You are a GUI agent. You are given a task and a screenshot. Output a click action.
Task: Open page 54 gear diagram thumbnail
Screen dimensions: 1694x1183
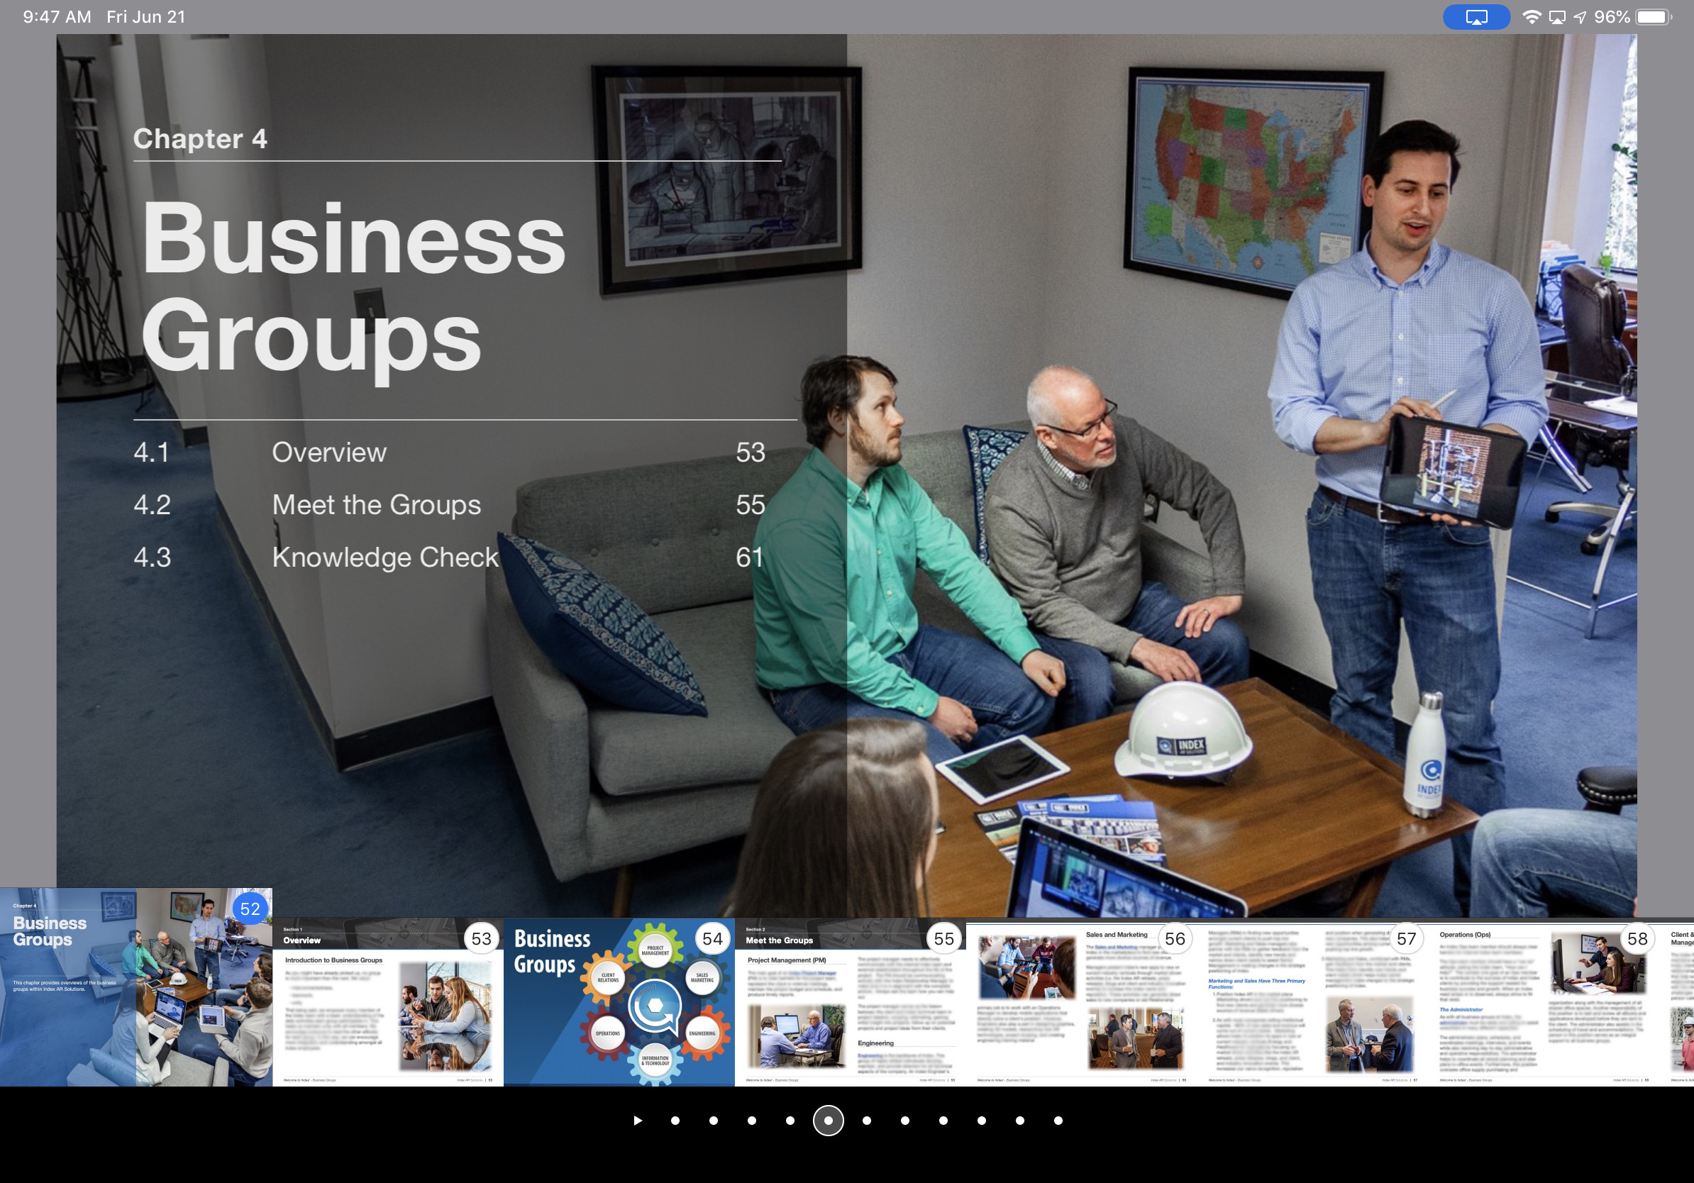(619, 1003)
